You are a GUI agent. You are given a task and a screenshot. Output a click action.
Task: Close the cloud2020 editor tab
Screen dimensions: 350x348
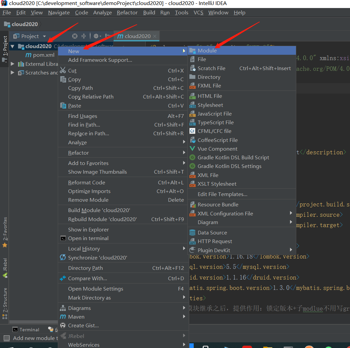(x=155, y=36)
